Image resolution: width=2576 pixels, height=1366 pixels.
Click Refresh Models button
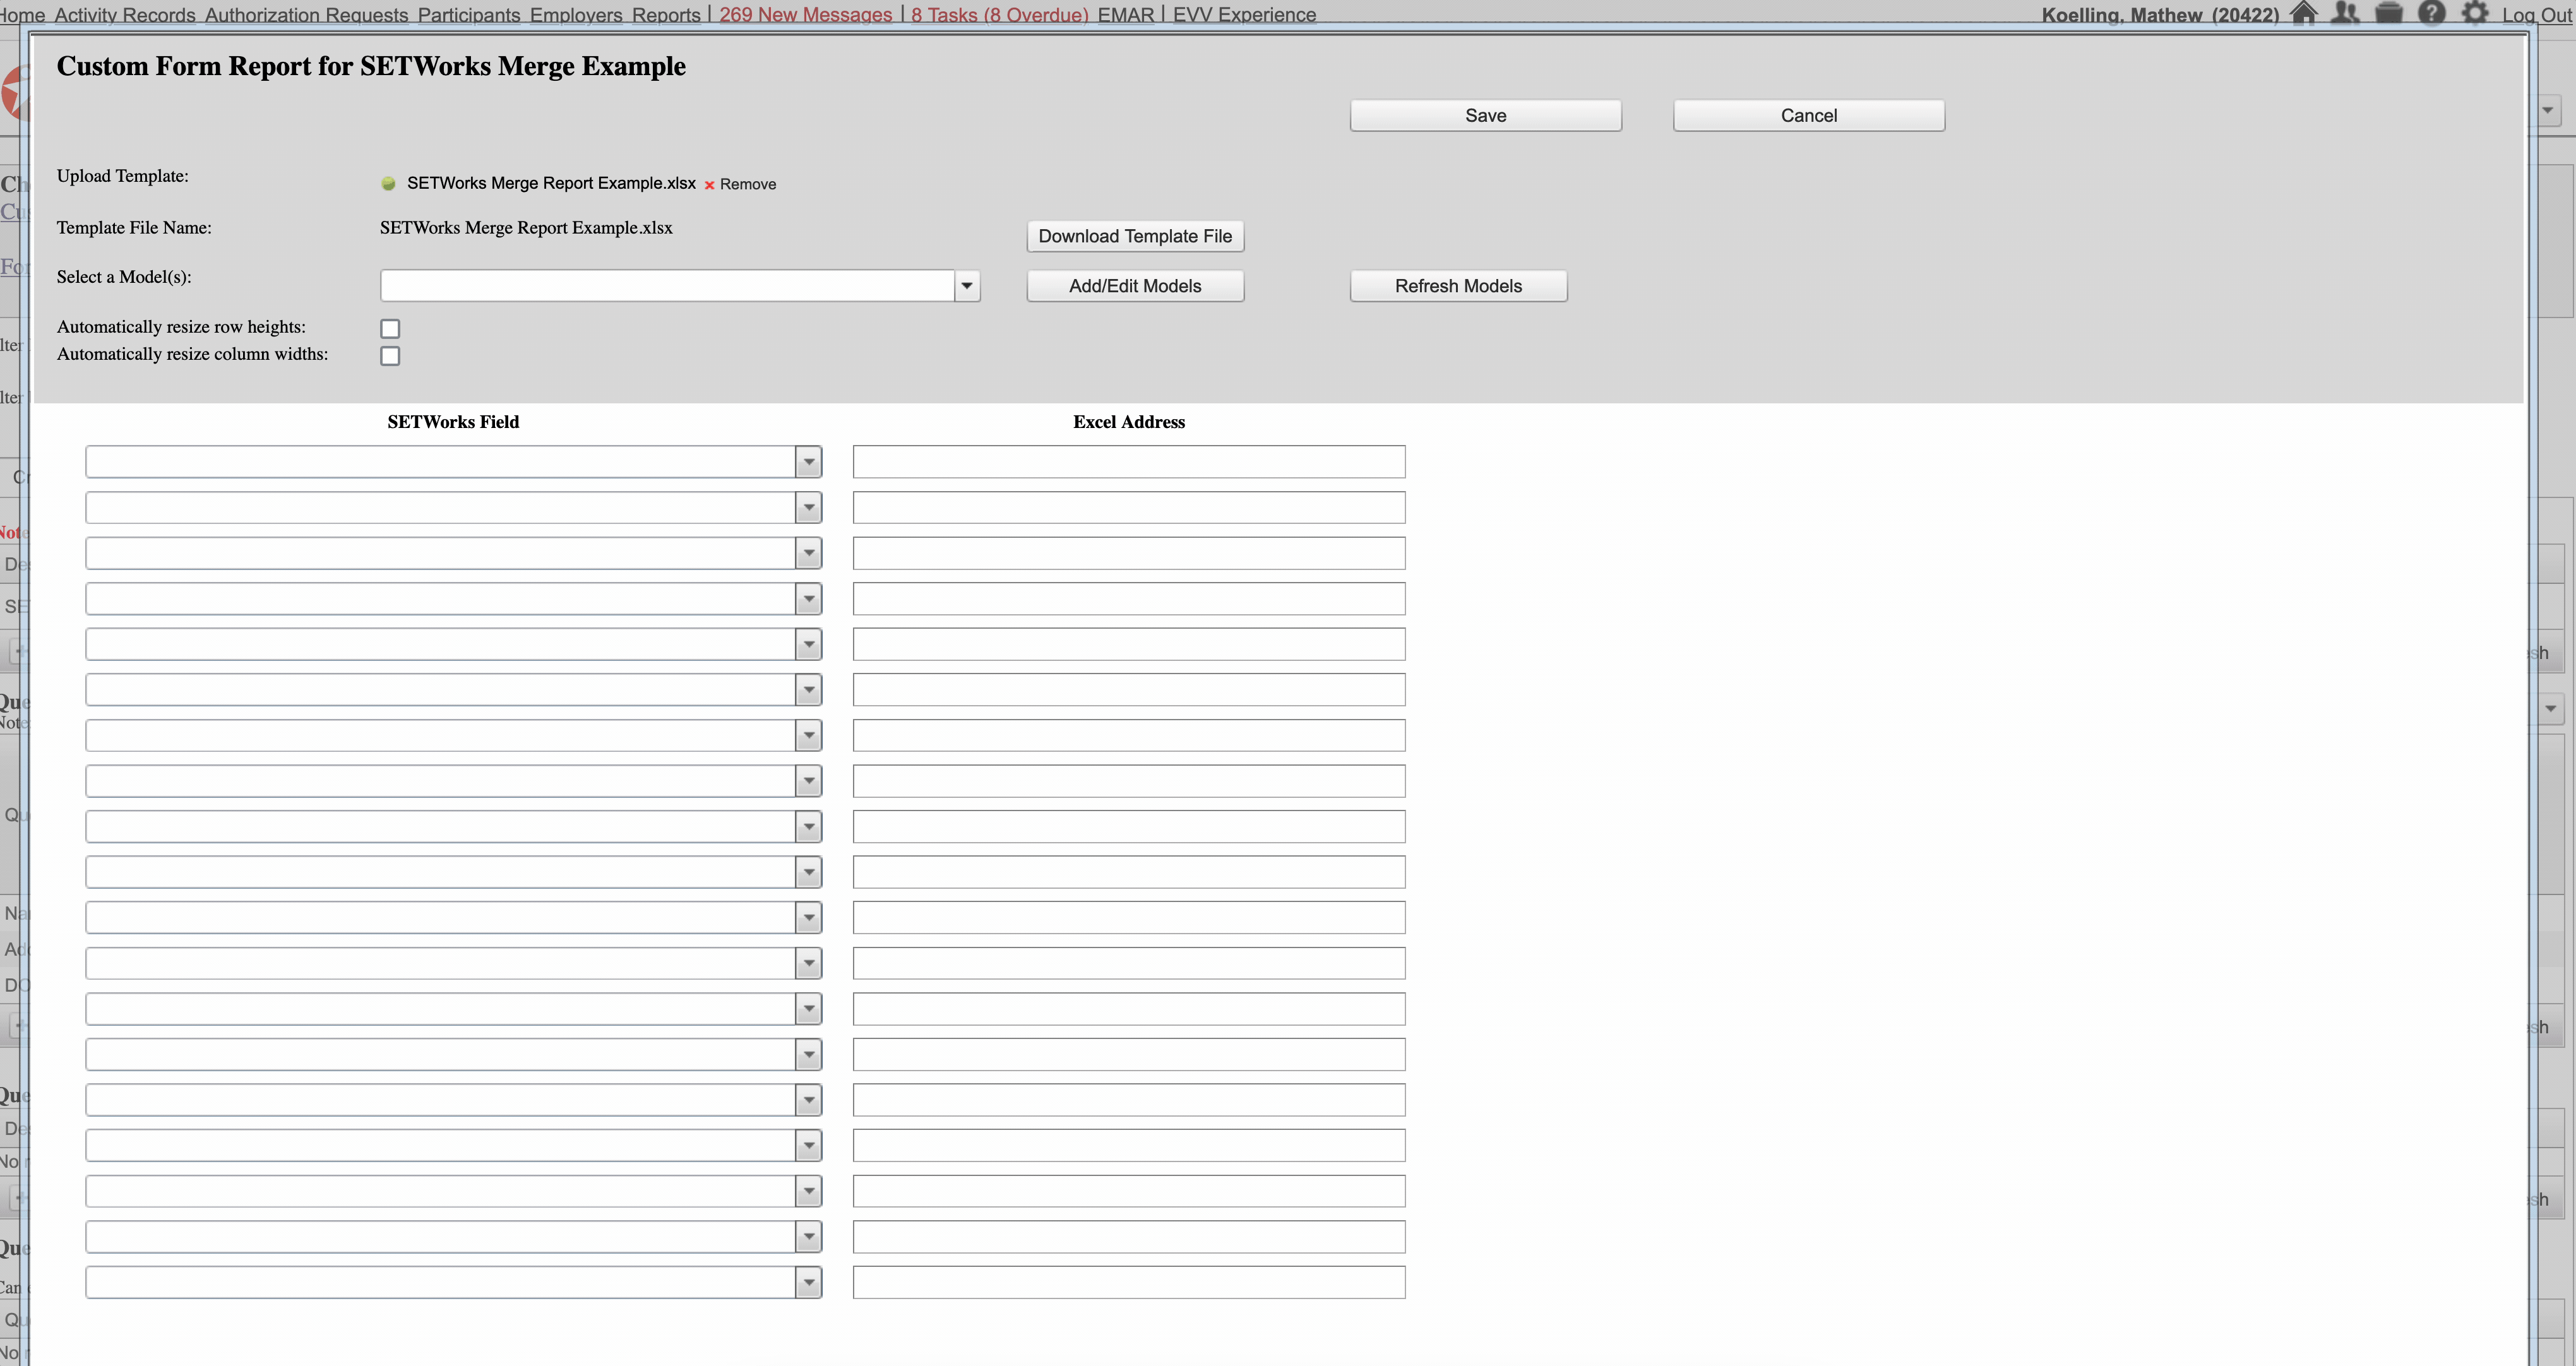click(1457, 285)
